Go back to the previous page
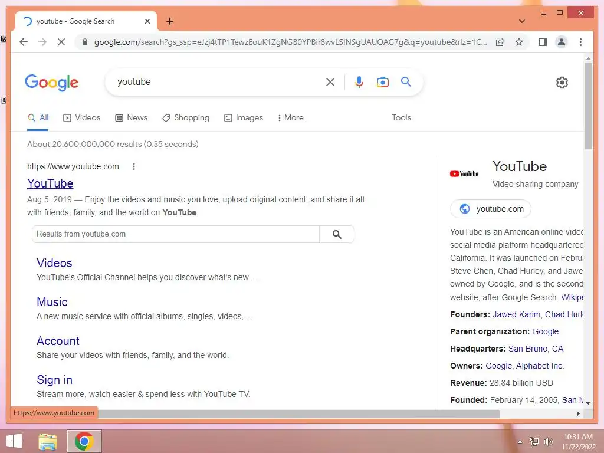The image size is (604, 453). click(24, 42)
